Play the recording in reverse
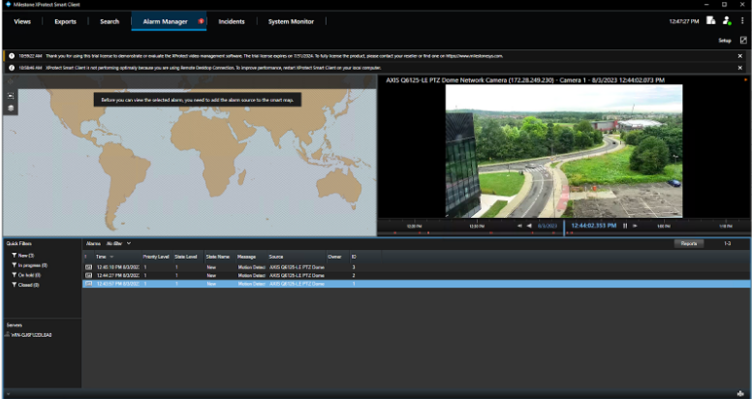Viewport: 752px width, 399px height. pyautogui.click(x=529, y=226)
